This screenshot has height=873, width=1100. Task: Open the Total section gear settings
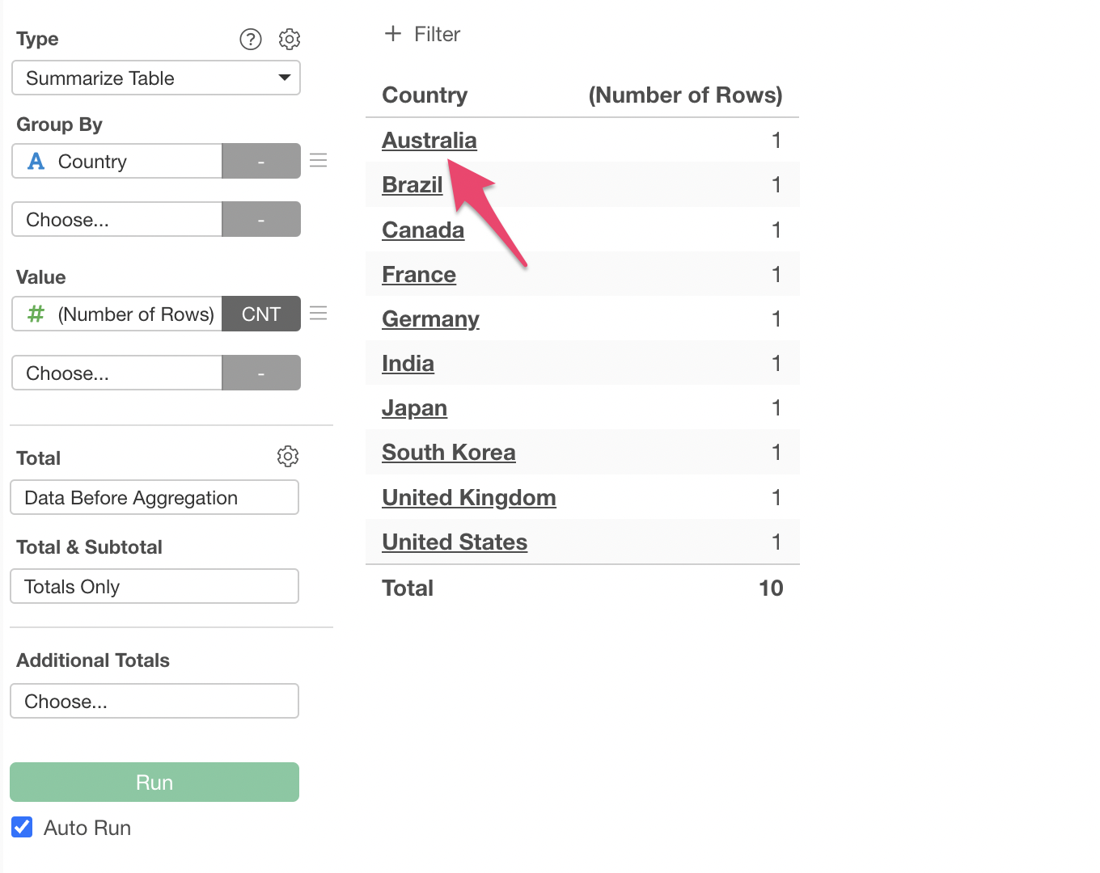tap(288, 457)
